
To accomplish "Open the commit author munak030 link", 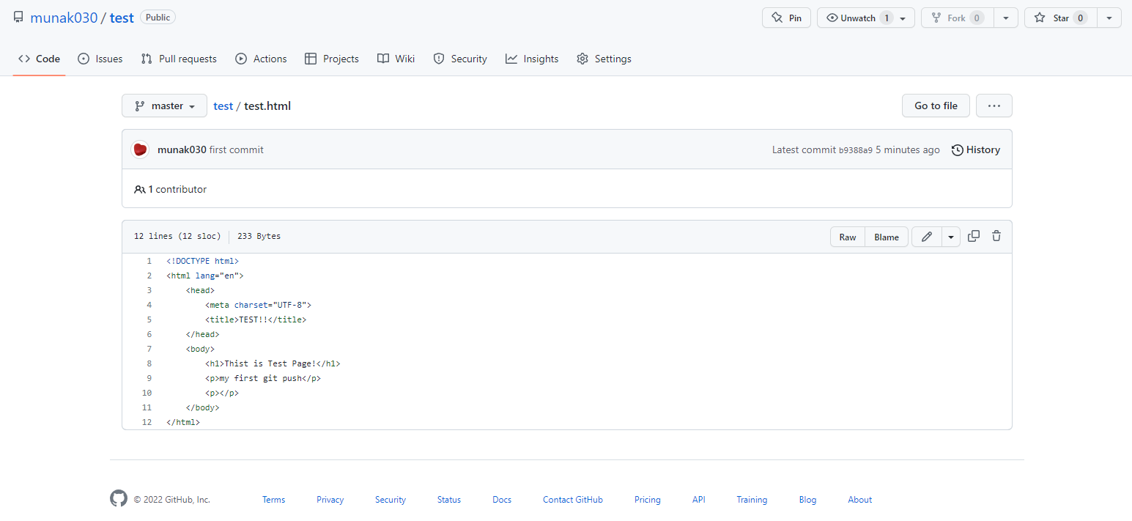I will [182, 149].
